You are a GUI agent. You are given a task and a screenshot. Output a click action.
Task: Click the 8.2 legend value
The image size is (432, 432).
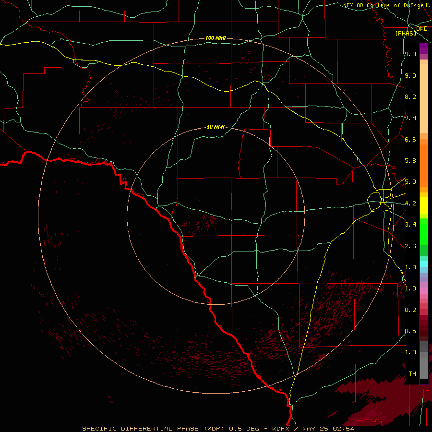tap(410, 96)
